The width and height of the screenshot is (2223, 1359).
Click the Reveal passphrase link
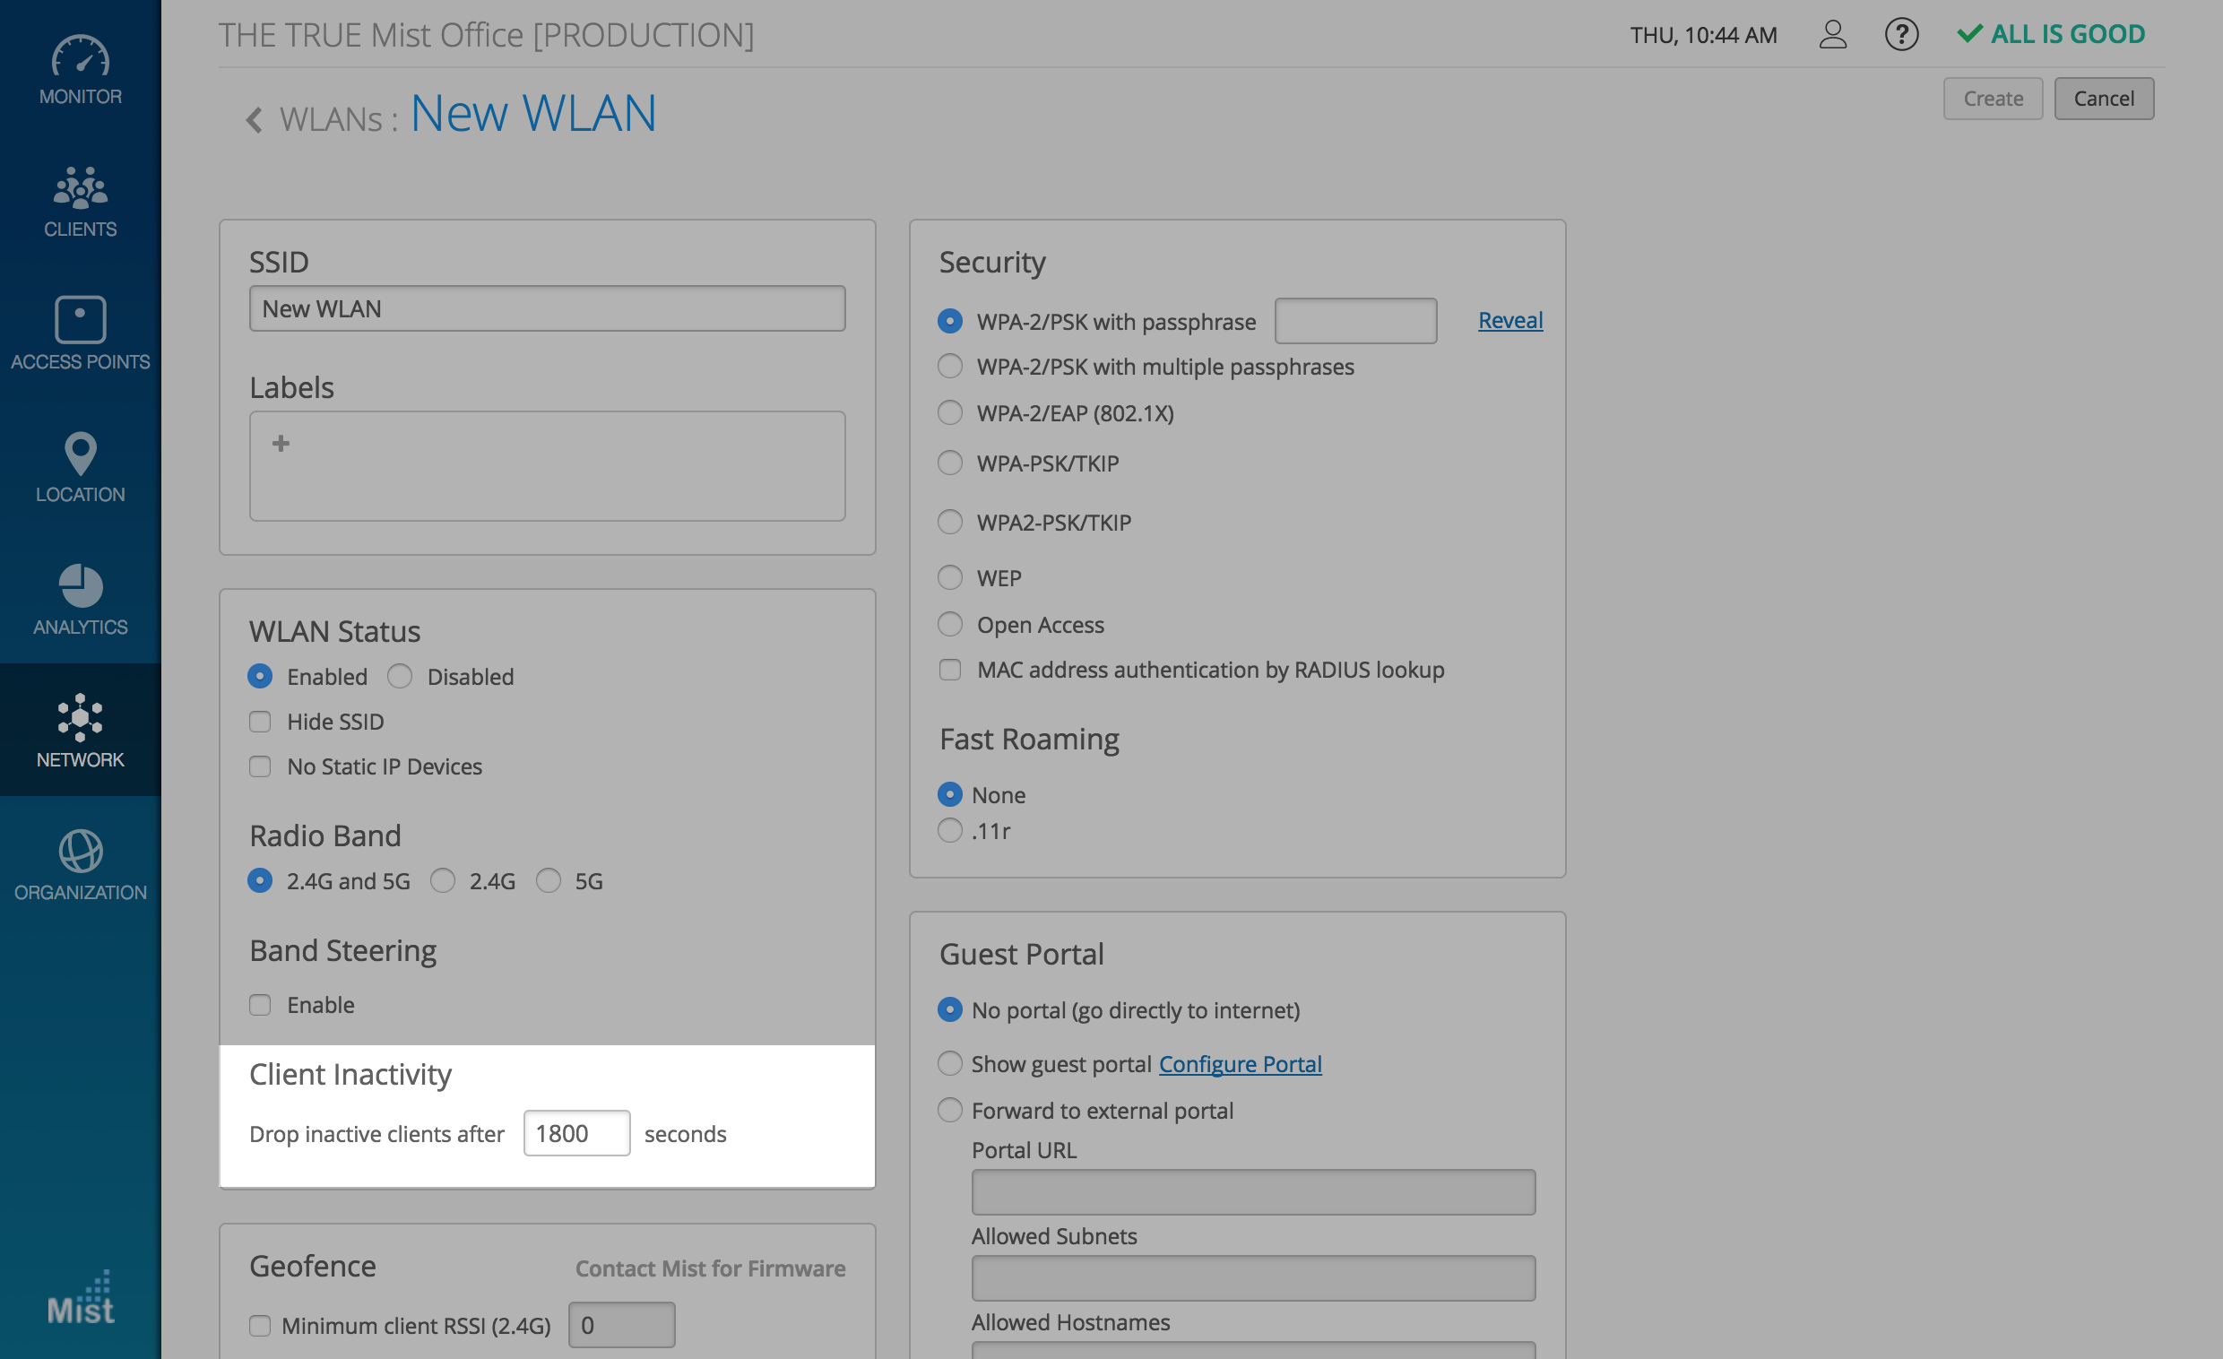[1509, 320]
